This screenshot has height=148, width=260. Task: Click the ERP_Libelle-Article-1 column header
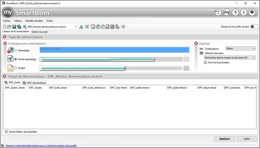[147, 88]
